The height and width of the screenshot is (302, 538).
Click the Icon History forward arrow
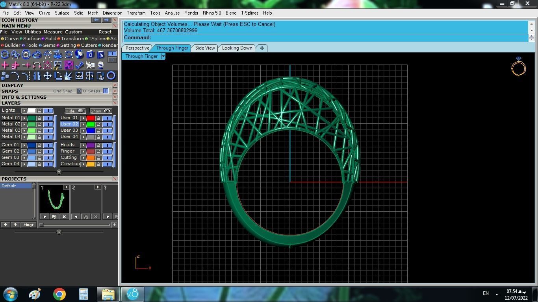click(106, 20)
